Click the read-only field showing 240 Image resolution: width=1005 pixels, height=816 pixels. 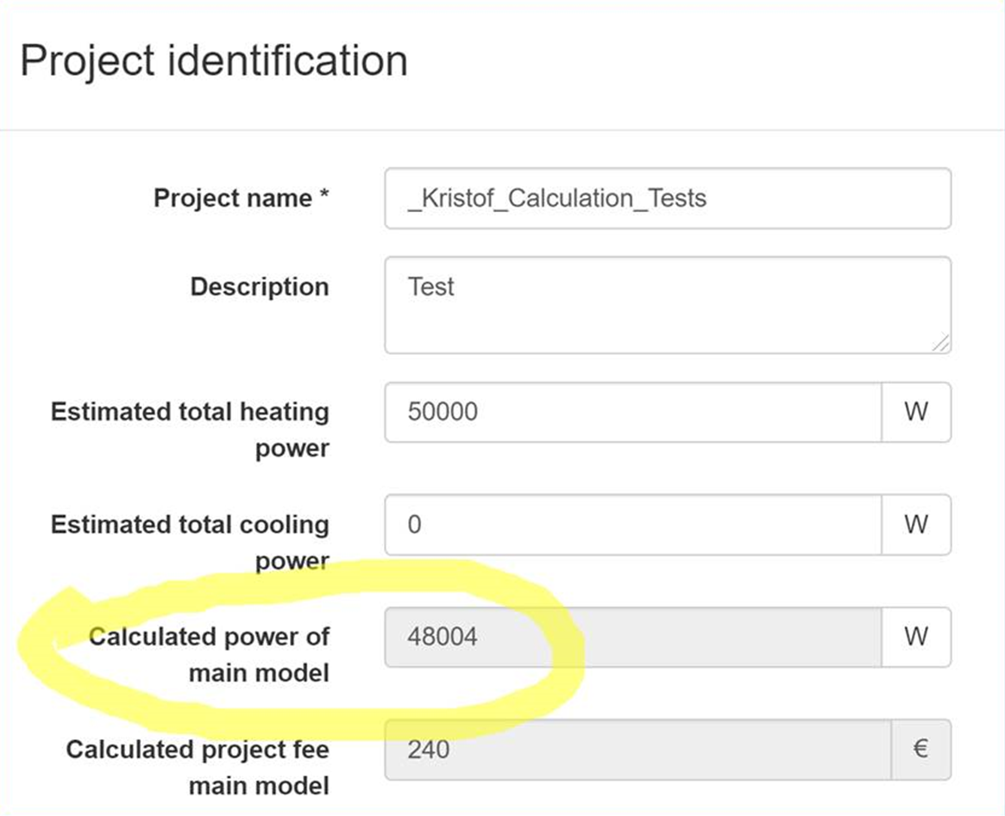pos(637,750)
